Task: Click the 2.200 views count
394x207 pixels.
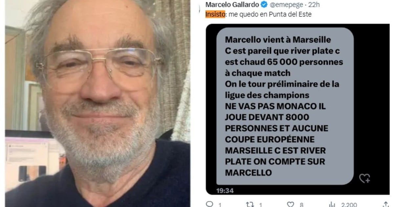Action: (349, 204)
